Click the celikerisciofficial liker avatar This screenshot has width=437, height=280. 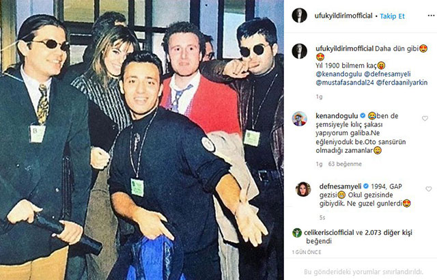coord(297,233)
